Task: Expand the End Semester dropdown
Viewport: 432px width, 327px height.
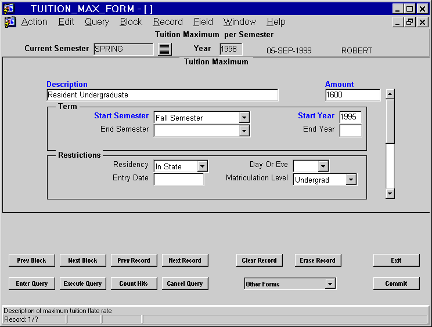Action: (244, 131)
